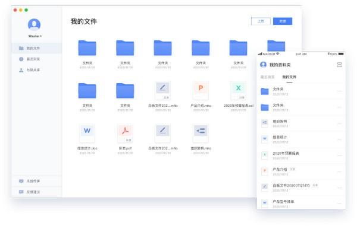This screenshot has height=226, width=357.
Task: Open the 产品介绍 icon in phone list
Action: tap(265, 171)
